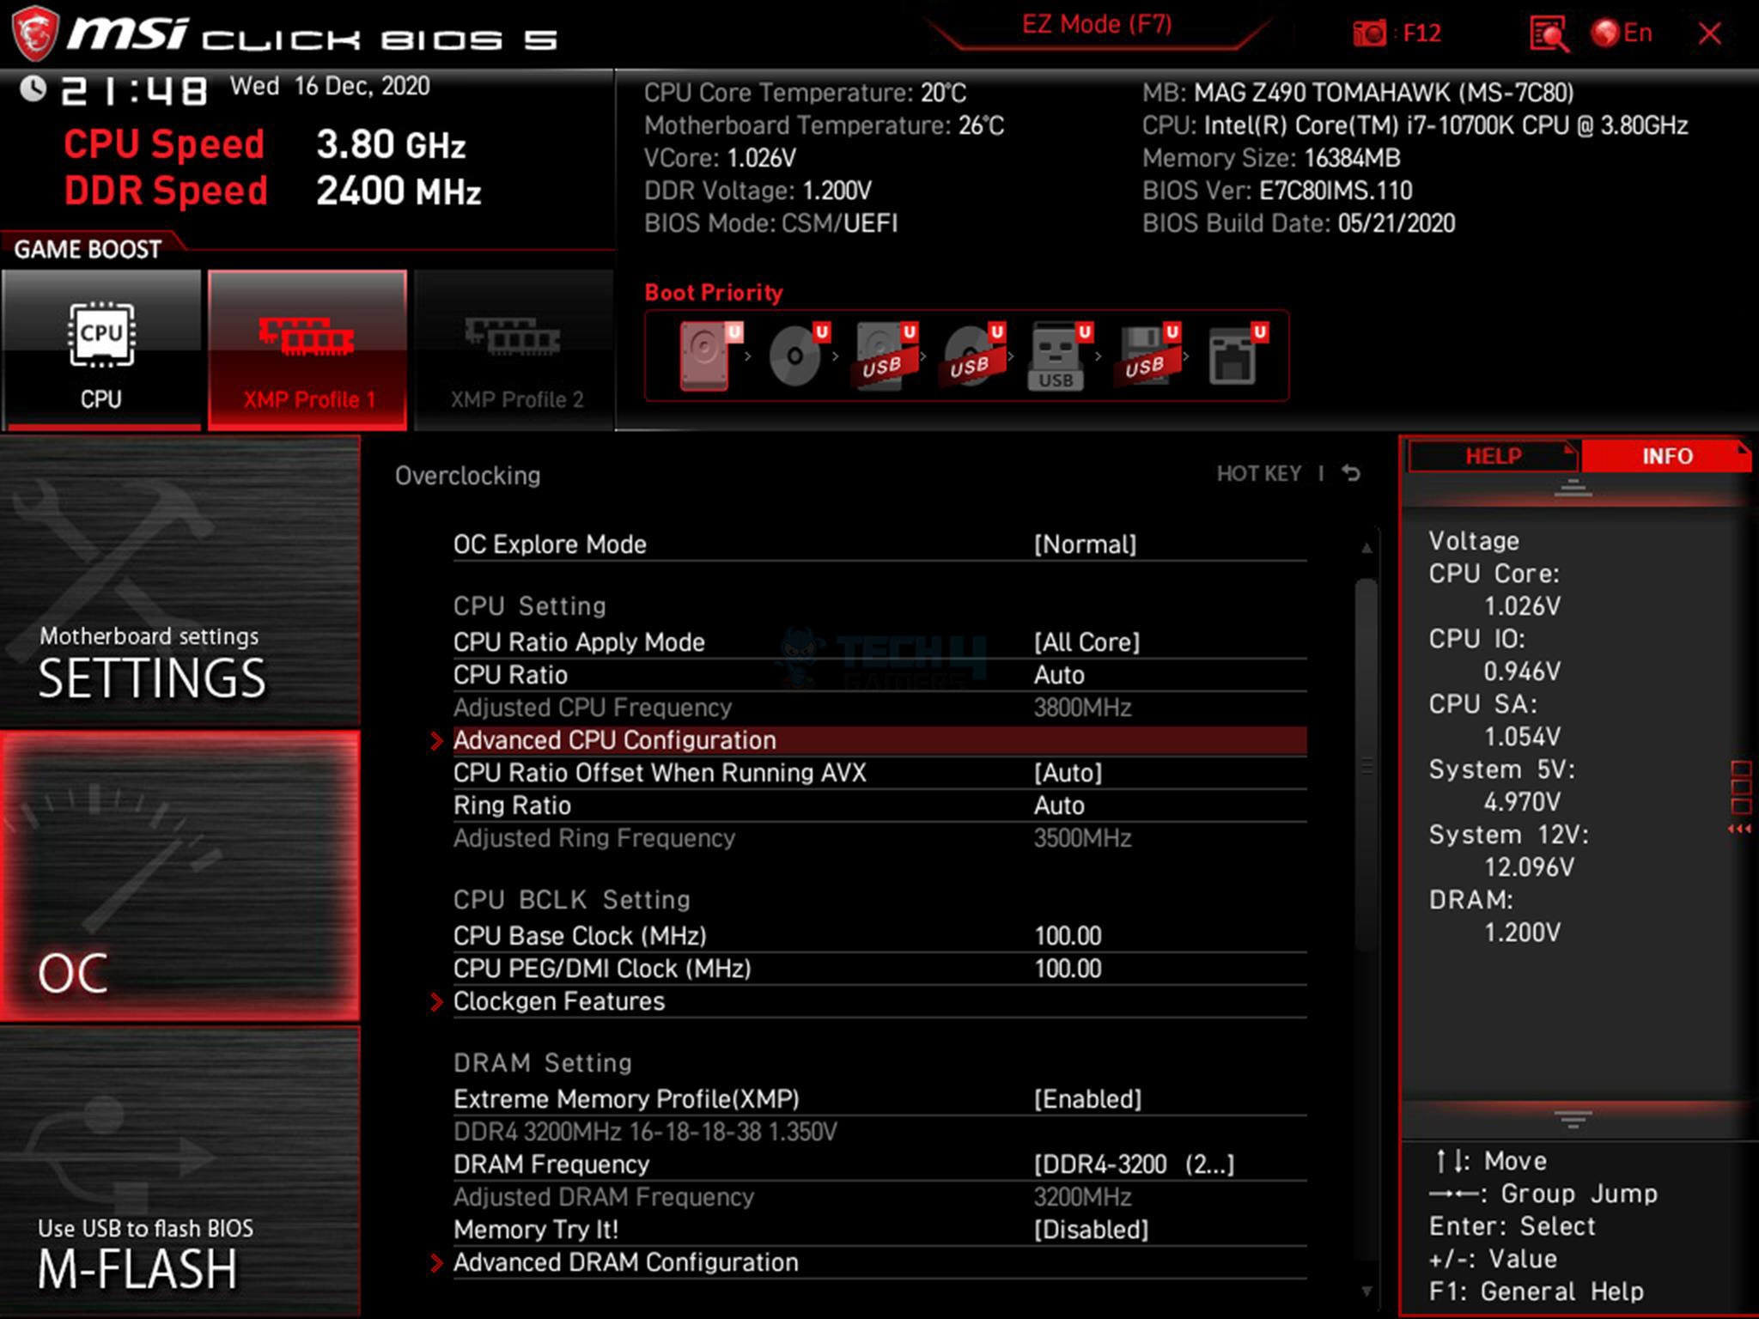
Task: Change CPU Ratio Offset When Running AVX [Auto]
Action: [x=1068, y=773]
